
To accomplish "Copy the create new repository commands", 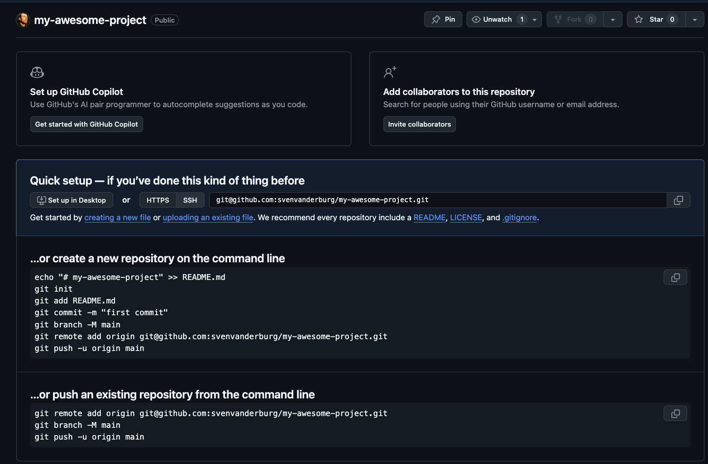I will [675, 277].
